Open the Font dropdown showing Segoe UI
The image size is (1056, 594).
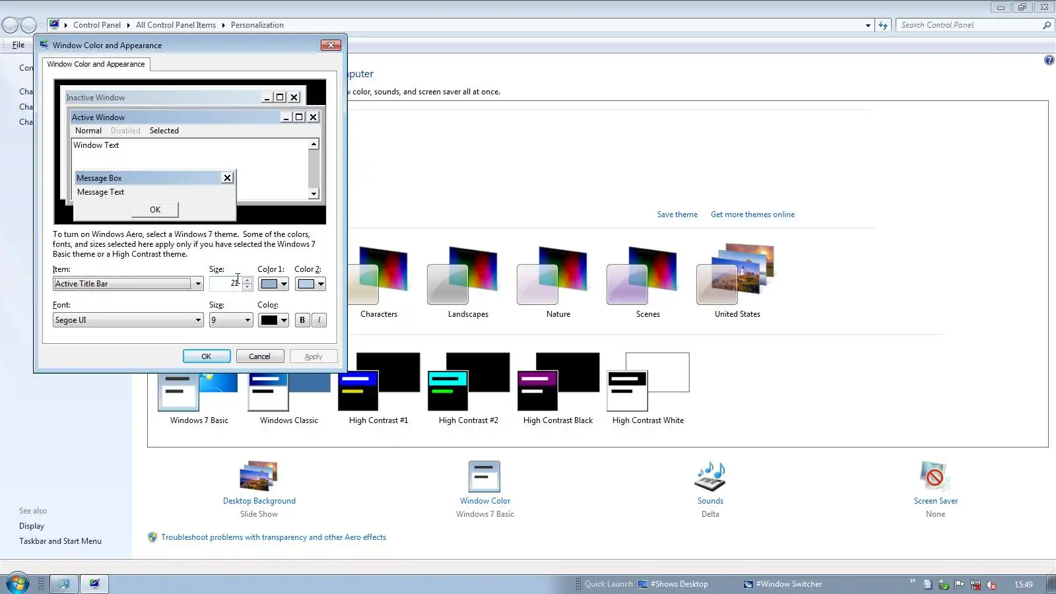point(128,320)
